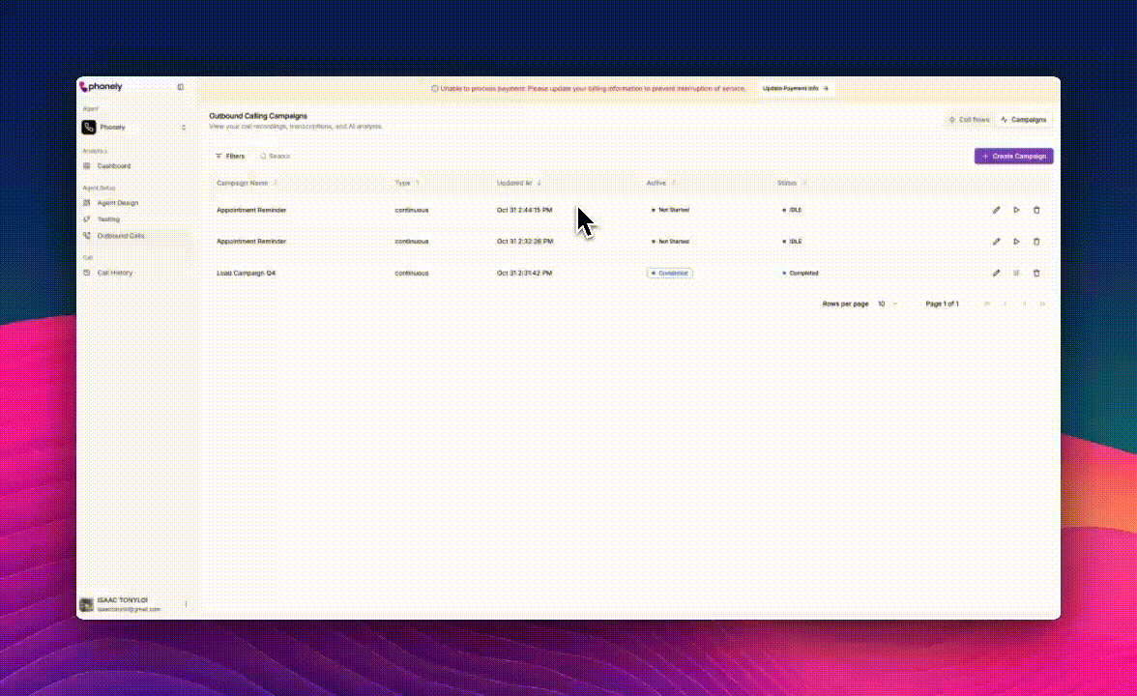This screenshot has width=1137, height=696.
Task: Click the Phonely logo in the sidebar
Action: 101,86
